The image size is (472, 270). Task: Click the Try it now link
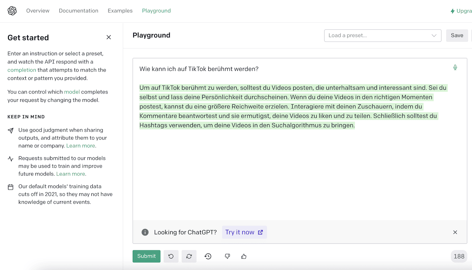pyautogui.click(x=244, y=232)
